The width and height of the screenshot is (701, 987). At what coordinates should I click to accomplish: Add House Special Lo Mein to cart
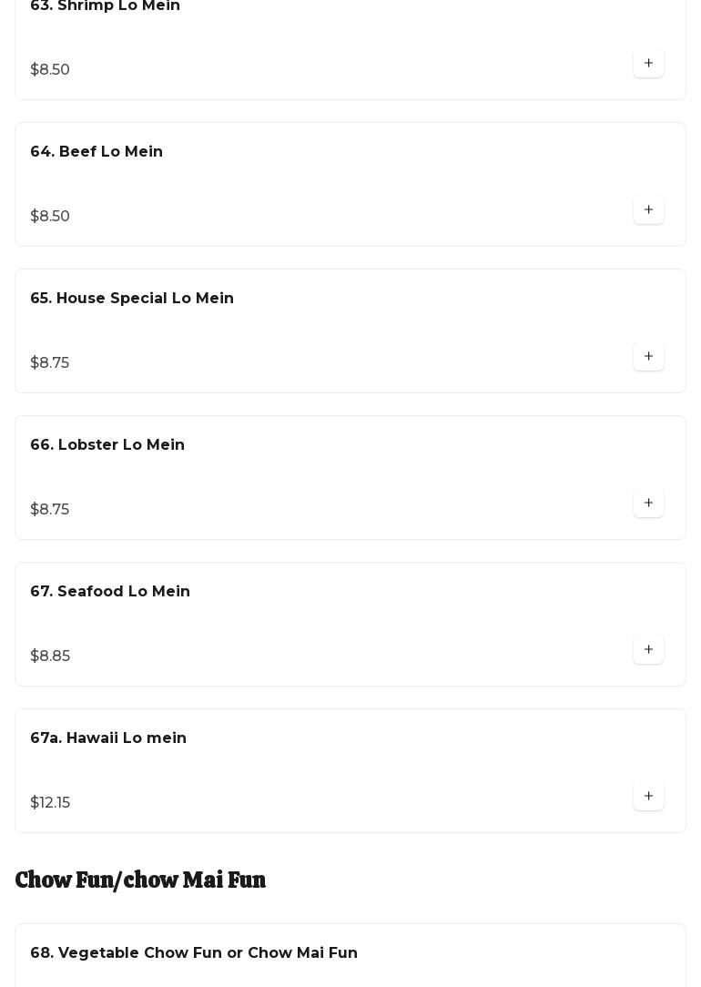click(648, 356)
